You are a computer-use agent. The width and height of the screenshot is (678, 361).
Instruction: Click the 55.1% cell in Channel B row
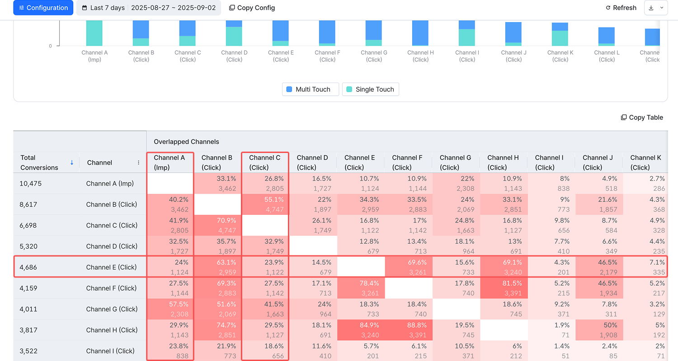point(265,204)
